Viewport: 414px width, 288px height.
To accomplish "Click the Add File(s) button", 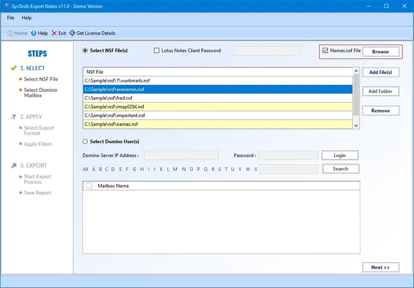I will click(380, 72).
